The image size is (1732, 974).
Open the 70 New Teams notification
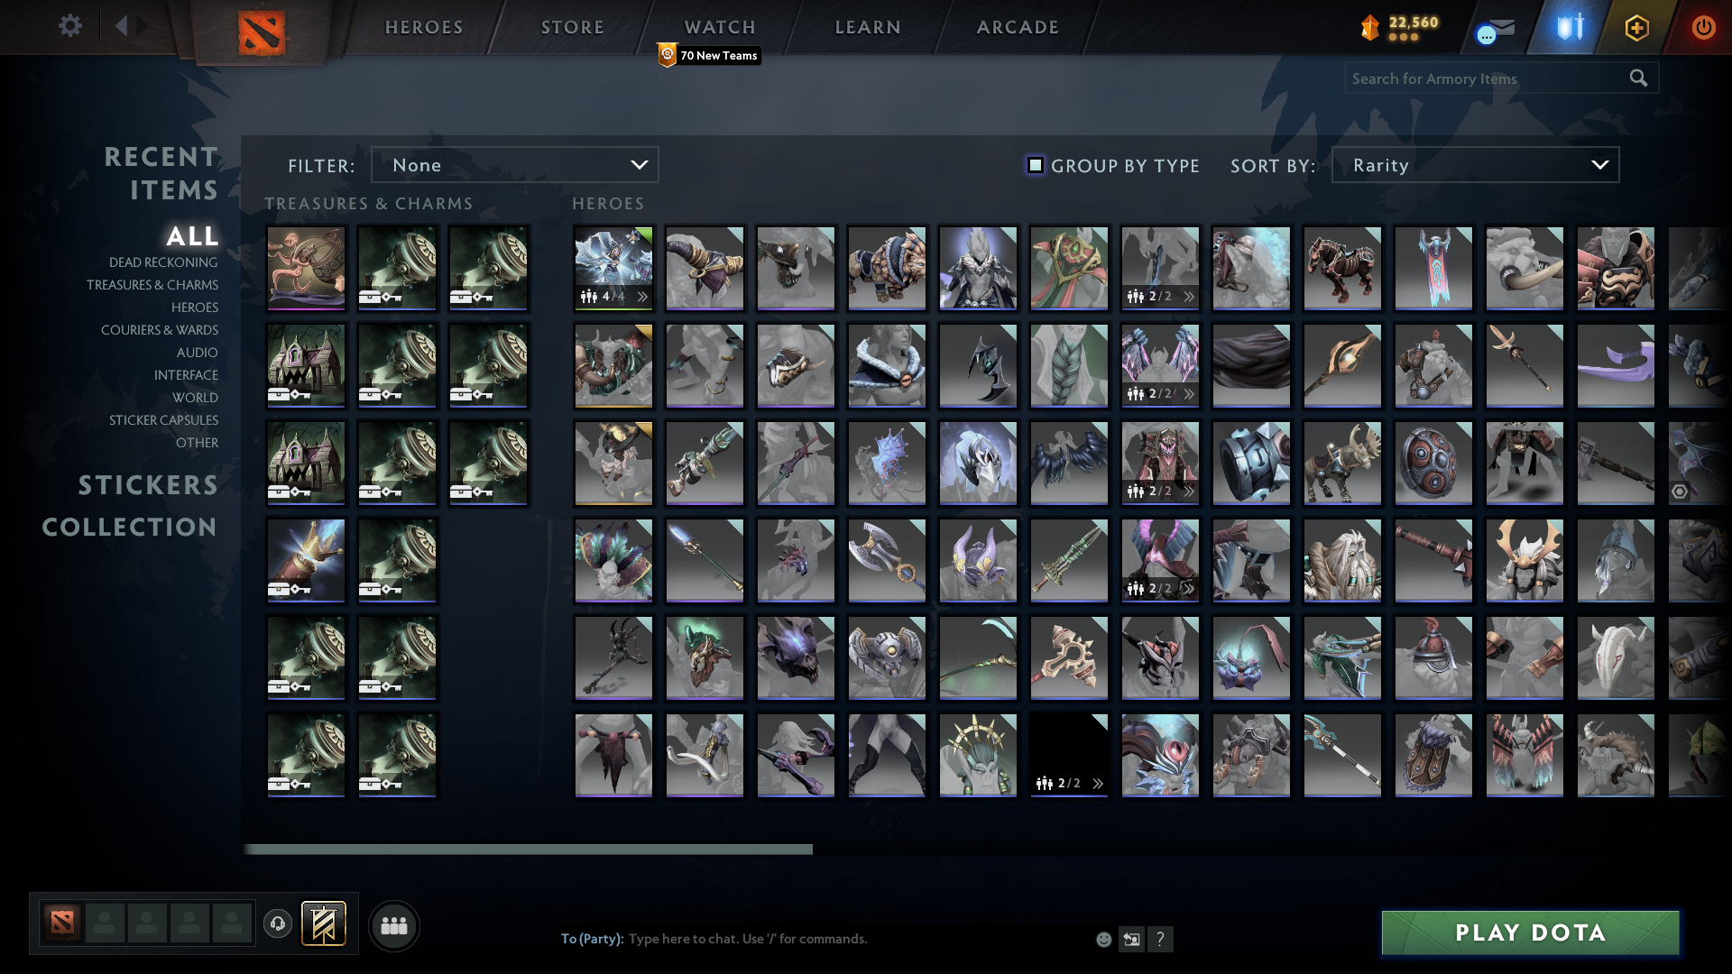pos(711,55)
